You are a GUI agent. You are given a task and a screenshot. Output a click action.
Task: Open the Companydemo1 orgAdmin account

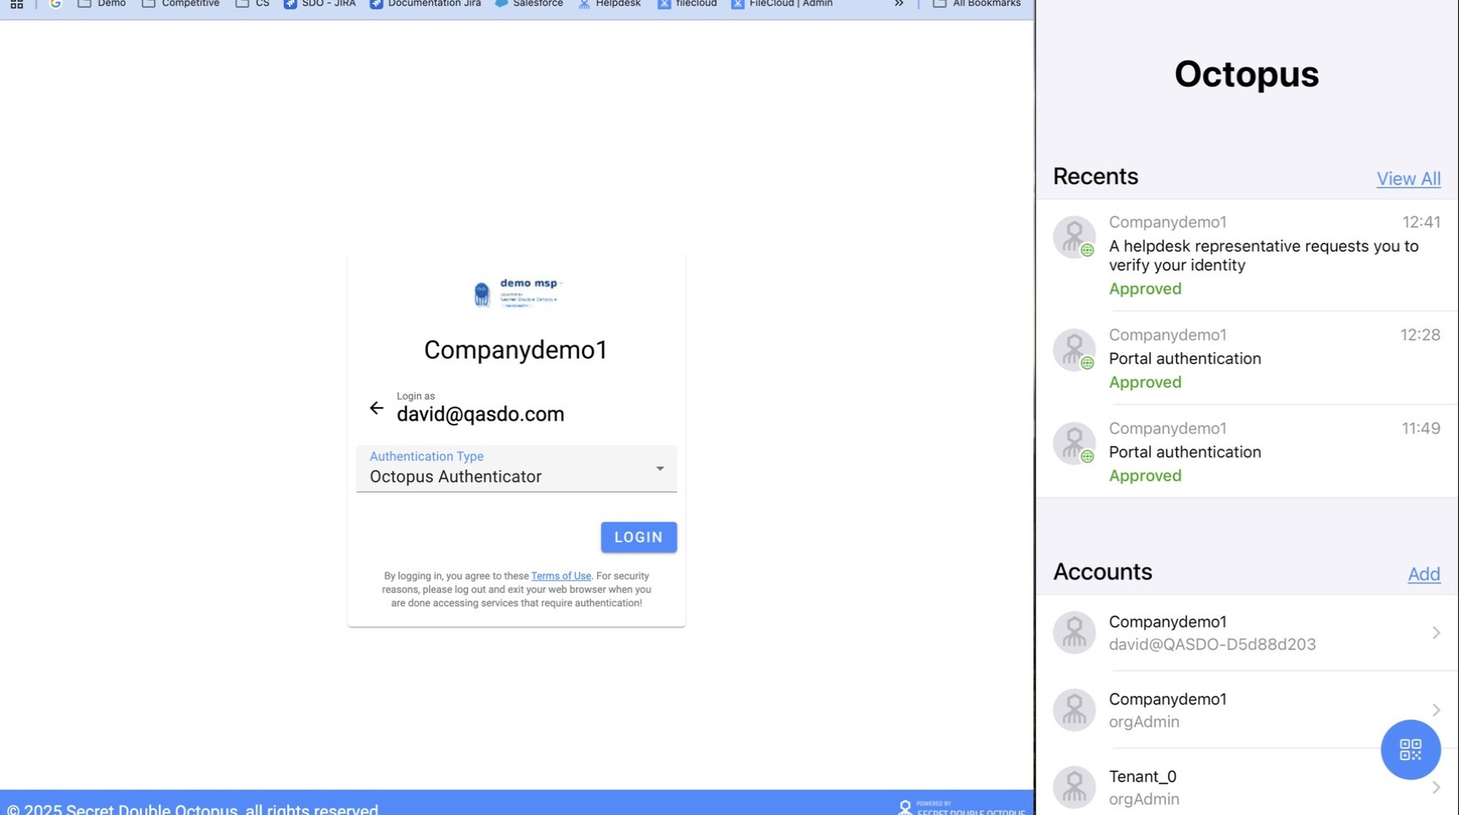1247,710
